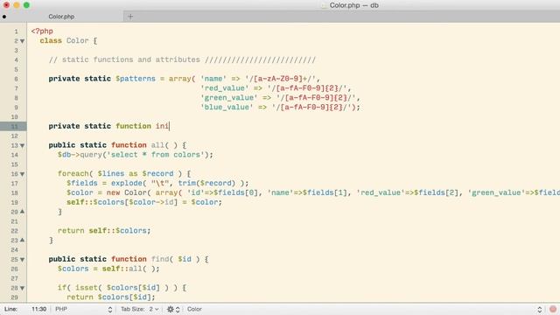560x315 pixels.
Task: Open the gear bundle actions menu
Action: [x=173, y=309]
